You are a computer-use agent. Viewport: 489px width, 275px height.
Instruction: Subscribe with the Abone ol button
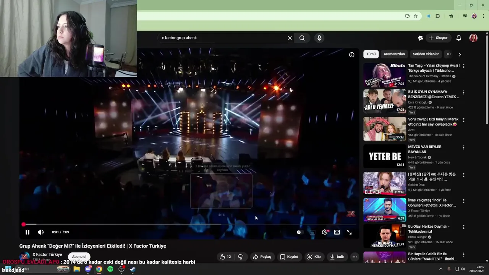tap(79, 257)
